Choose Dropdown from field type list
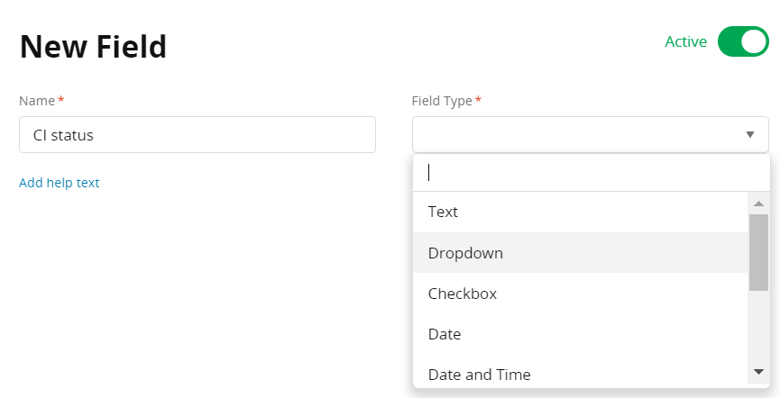 (x=465, y=253)
